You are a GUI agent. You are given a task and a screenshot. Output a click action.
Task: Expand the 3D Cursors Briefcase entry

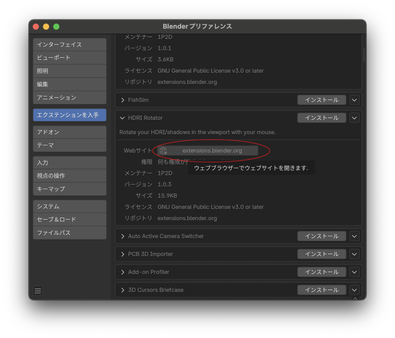122,290
